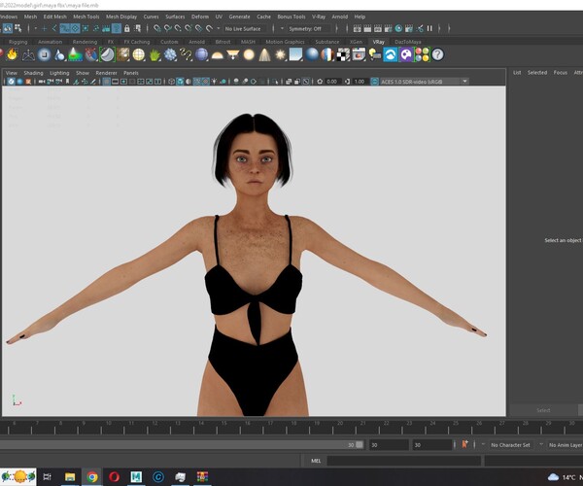Click the glossy blue sphere shelf icon
Viewport: 583px width, 486px height.
pyautogui.click(x=312, y=55)
